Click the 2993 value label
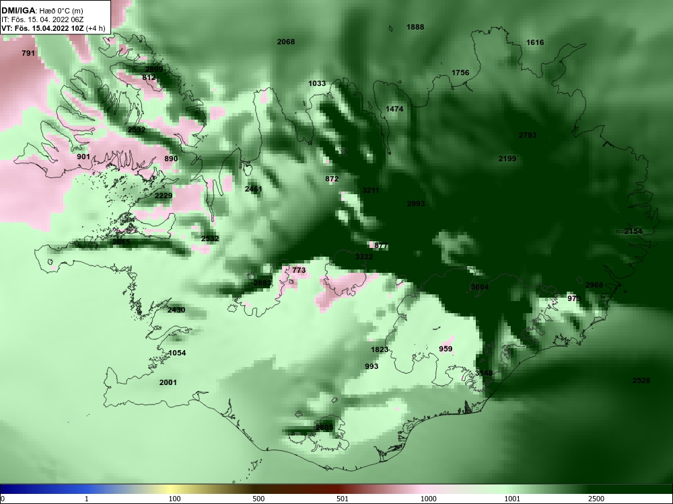673x504 pixels. [415, 204]
